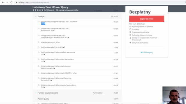Screen dimensions: 186x104
Task: Click the circle icon for Unikatowe i odrębne wartości po 1 kolumnie
Action: click(39, 21)
